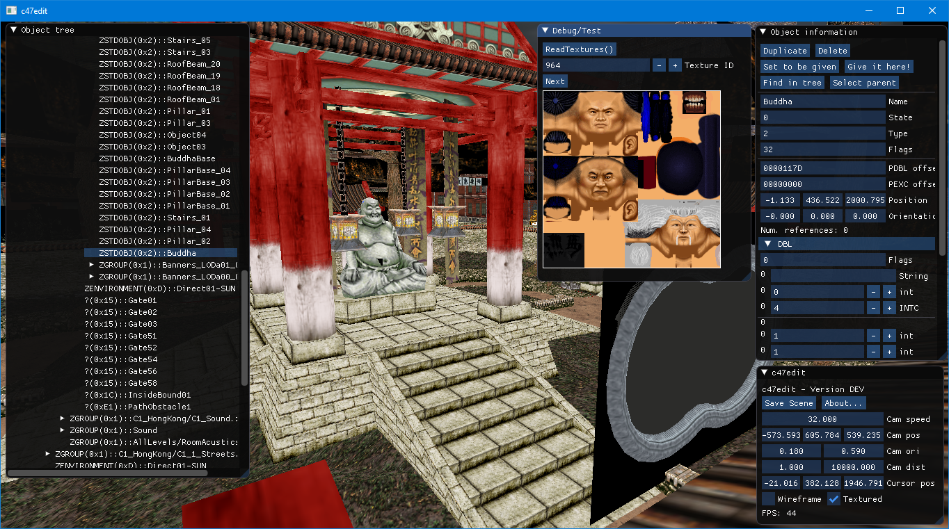Collapse the DBL section header

[x=768, y=244]
